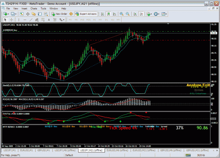Open the Strategy Tester icon
The height and width of the screenshot is (158, 220).
point(46,14)
